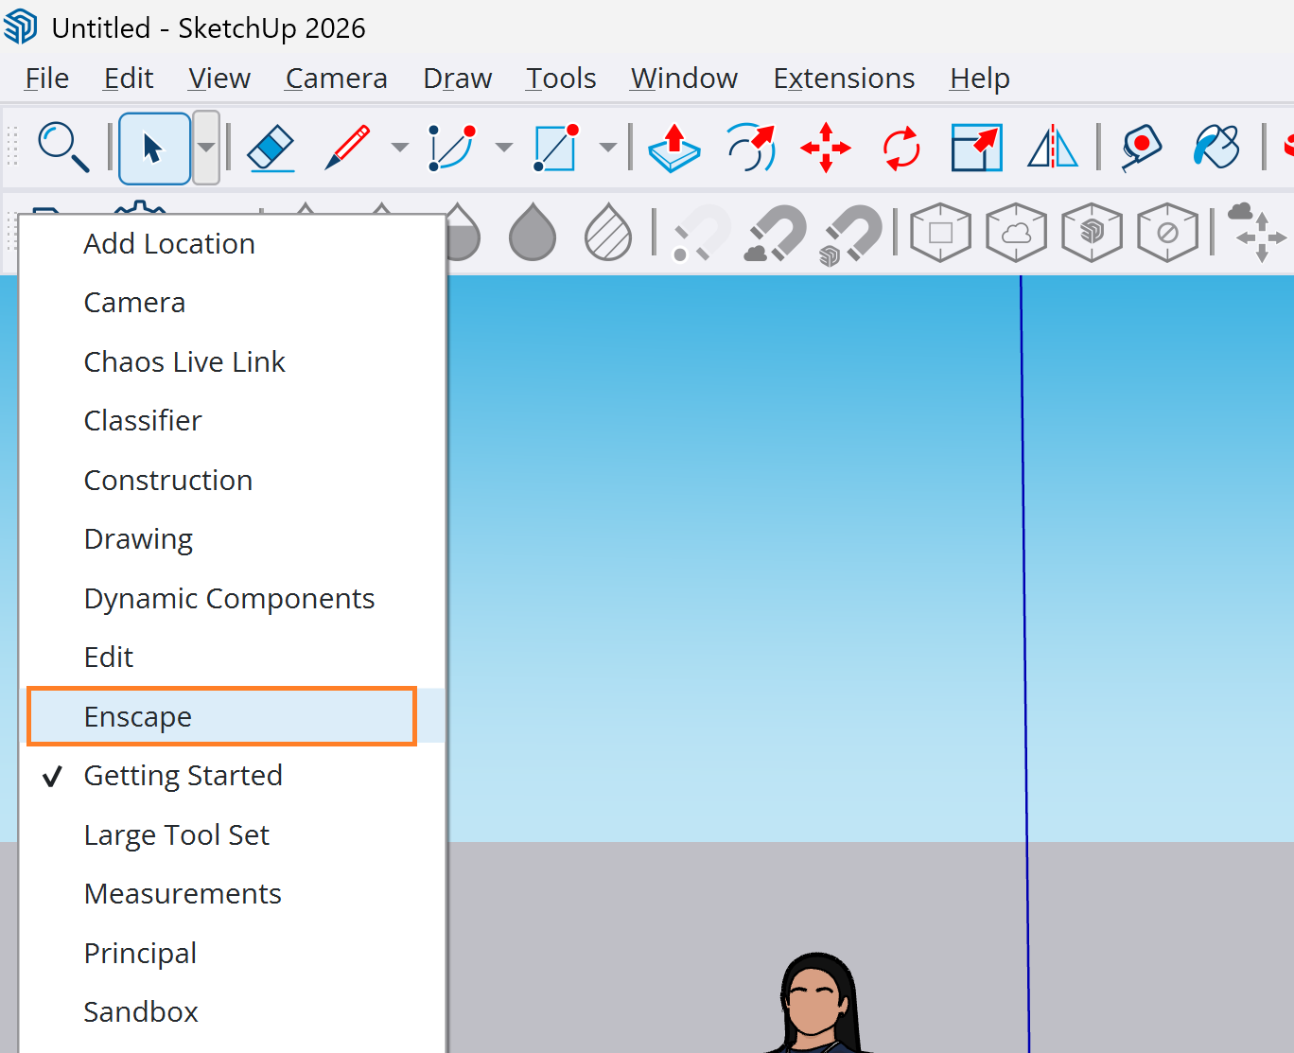This screenshot has width=1294, height=1053.
Task: Open the Help menu
Action: (x=980, y=79)
